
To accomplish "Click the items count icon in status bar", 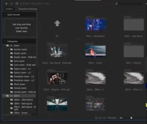I will 96,118.
